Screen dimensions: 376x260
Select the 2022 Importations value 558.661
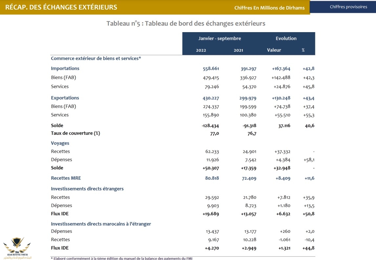211,69
